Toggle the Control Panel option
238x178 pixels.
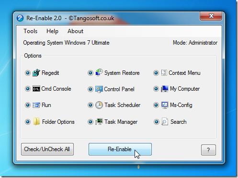pyautogui.click(x=91, y=89)
